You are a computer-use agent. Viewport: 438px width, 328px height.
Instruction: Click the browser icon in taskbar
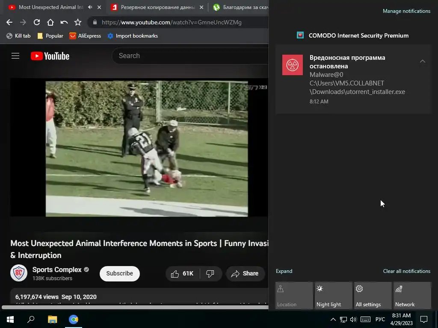[74, 319]
